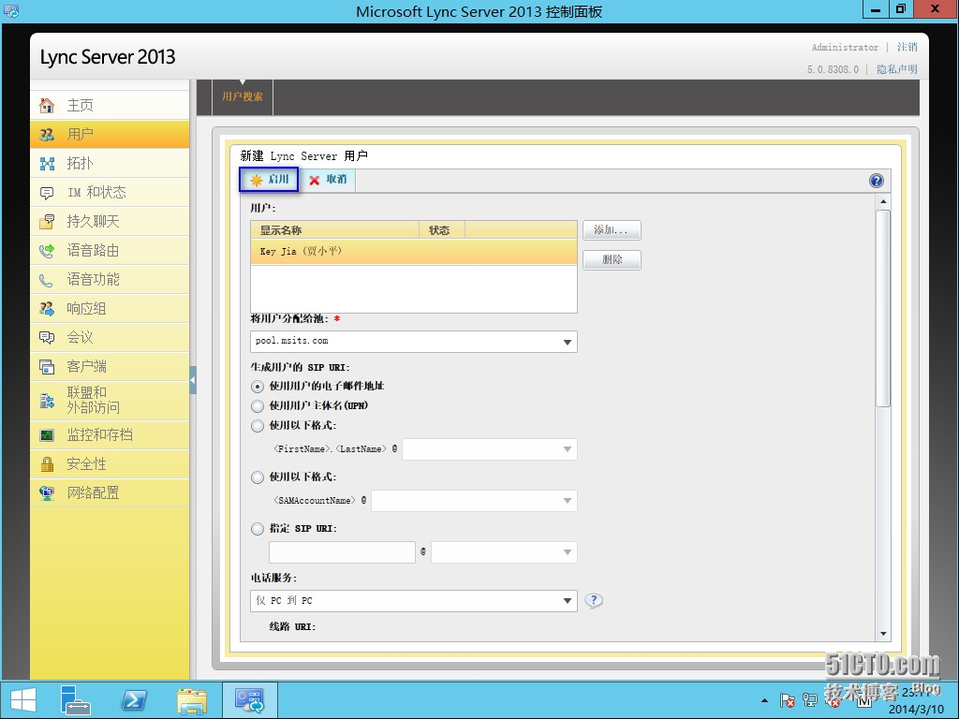The width and height of the screenshot is (959, 719).
Task: Click the IM 和状态 chat icon
Action: coord(47,193)
